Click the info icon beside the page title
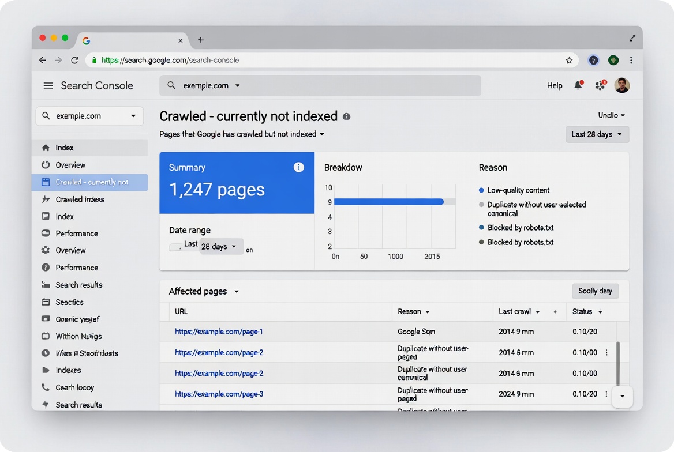Viewport: 674px width, 452px height. pyautogui.click(x=346, y=116)
